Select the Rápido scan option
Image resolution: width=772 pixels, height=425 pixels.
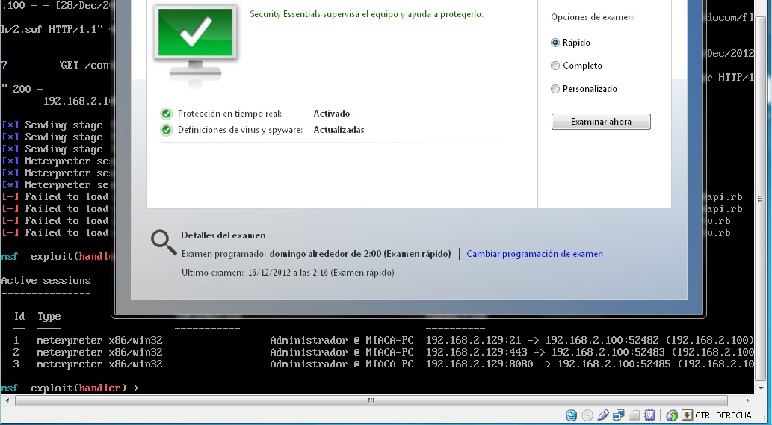(x=555, y=43)
